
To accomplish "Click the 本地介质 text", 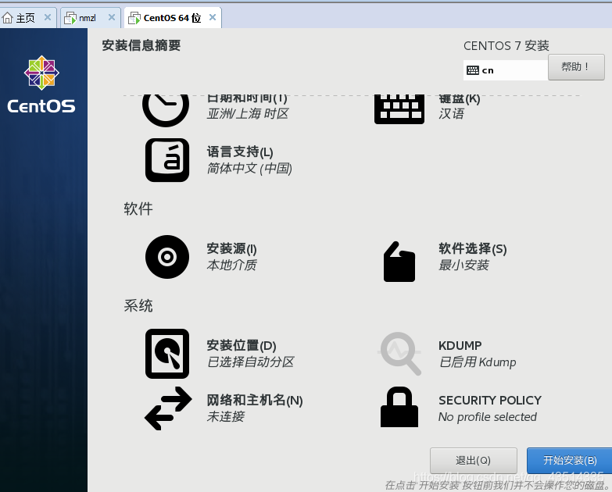I will pos(232,265).
